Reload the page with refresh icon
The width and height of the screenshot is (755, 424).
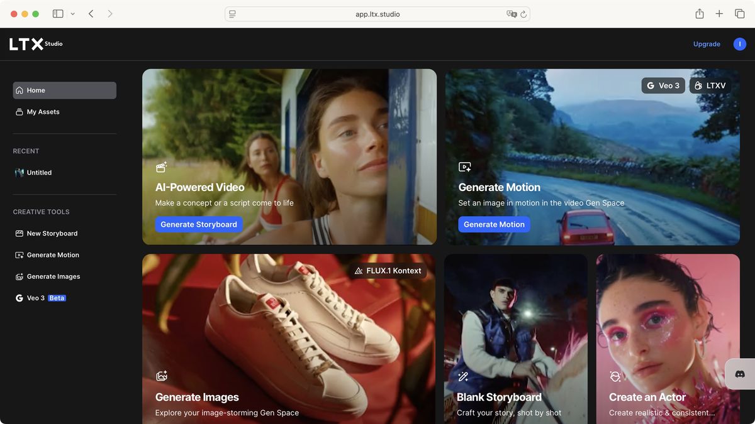point(523,14)
